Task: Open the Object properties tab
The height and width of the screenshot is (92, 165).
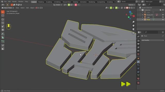Action: pyautogui.click(x=138, y=59)
